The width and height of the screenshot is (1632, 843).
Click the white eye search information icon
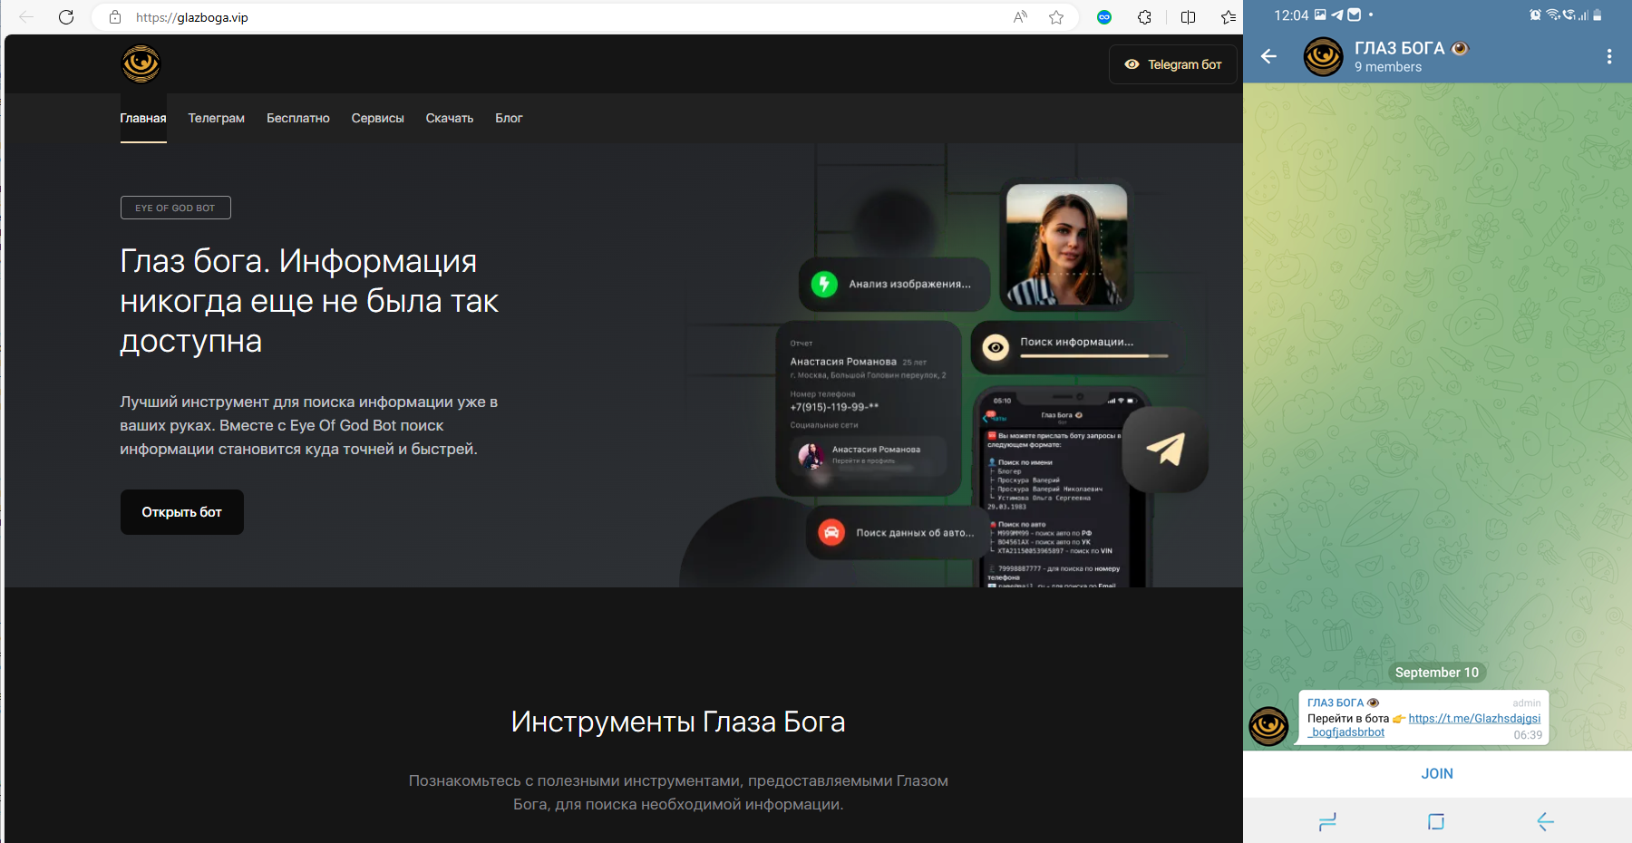(x=996, y=347)
